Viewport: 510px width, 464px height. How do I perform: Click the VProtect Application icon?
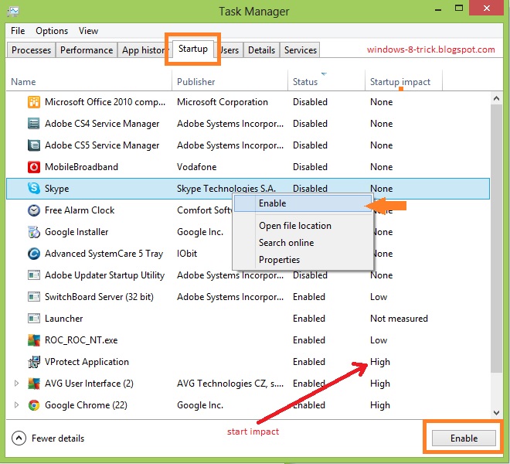(34, 362)
